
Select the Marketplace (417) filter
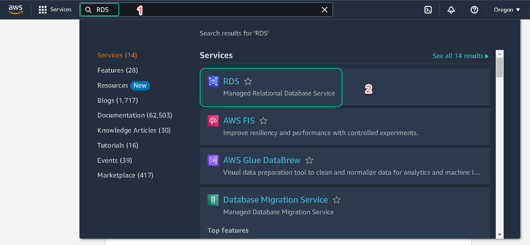pyautogui.click(x=125, y=175)
